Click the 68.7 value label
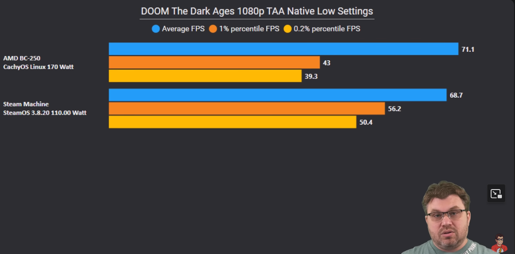The width and height of the screenshot is (515, 254). click(x=456, y=95)
